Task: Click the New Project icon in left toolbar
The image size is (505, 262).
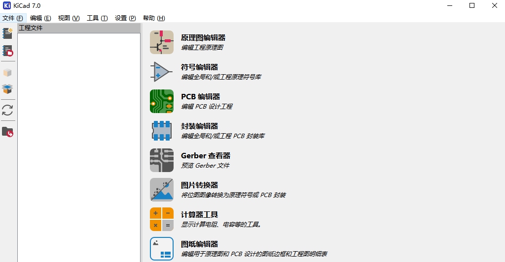Action: tap(7, 33)
